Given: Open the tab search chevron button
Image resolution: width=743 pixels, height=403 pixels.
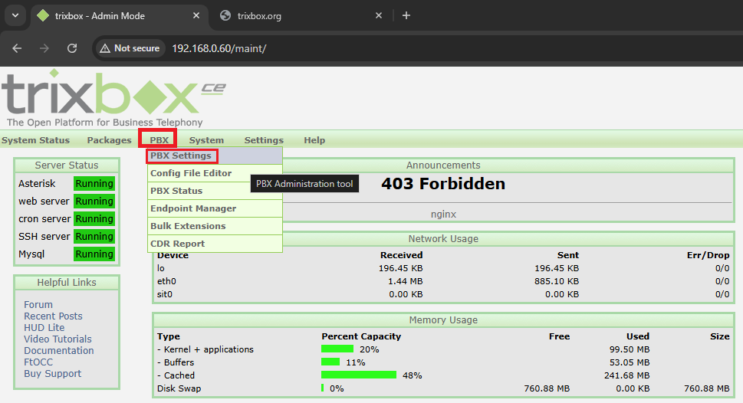Looking at the screenshot, I should [x=15, y=15].
